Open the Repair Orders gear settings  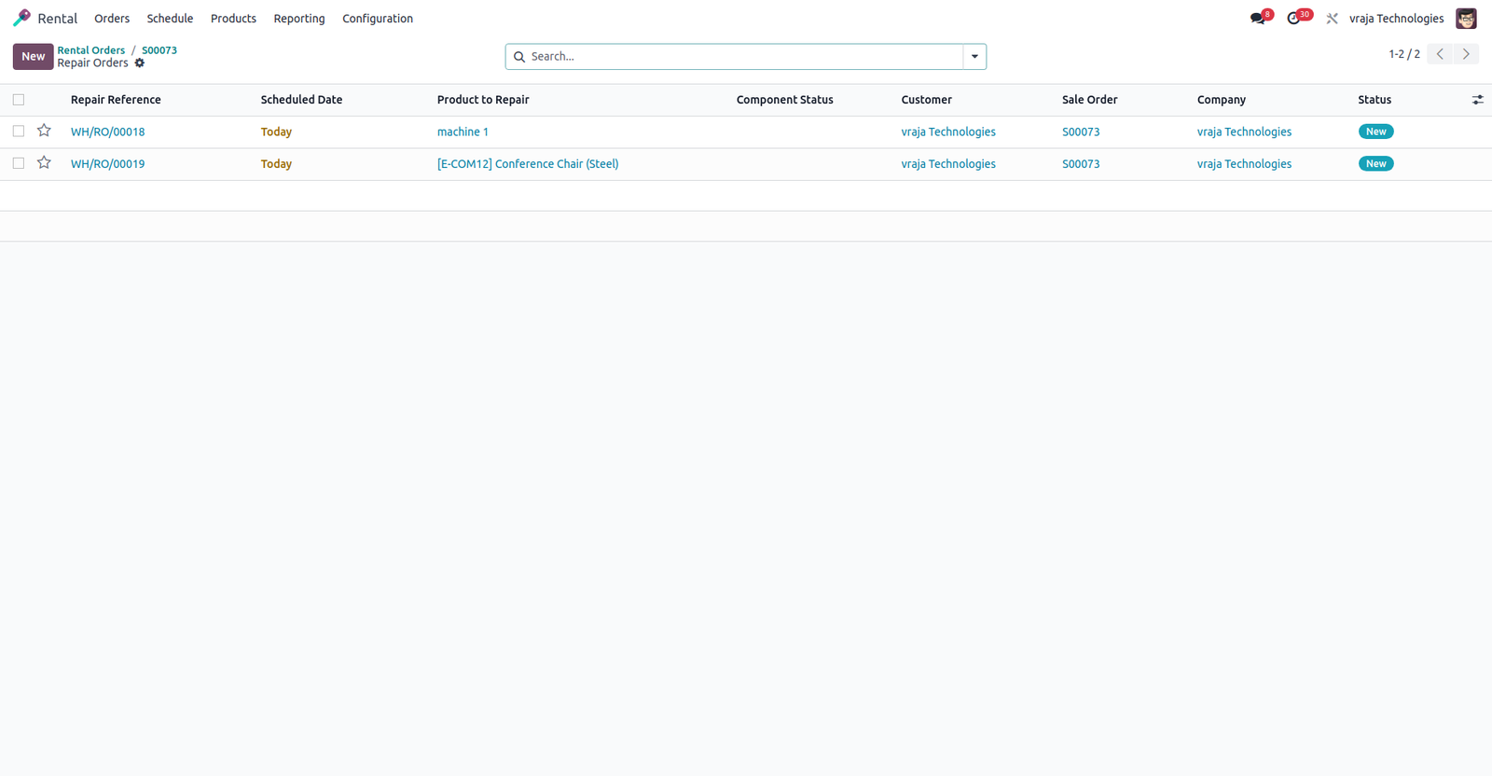(x=140, y=63)
